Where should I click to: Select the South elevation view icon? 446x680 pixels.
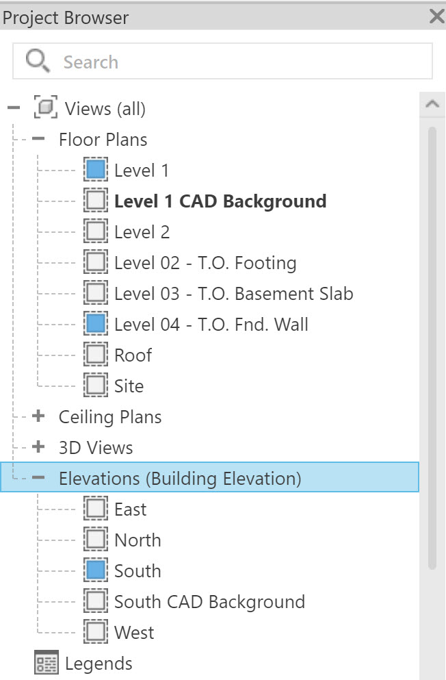pos(94,570)
